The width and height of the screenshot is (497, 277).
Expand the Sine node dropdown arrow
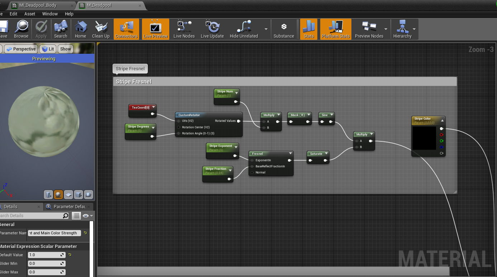point(332,115)
